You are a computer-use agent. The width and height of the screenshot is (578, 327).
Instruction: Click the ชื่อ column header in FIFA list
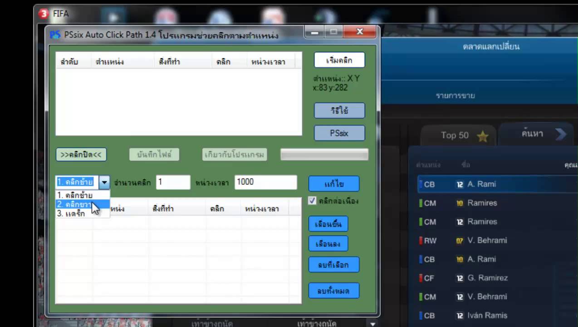tap(465, 165)
